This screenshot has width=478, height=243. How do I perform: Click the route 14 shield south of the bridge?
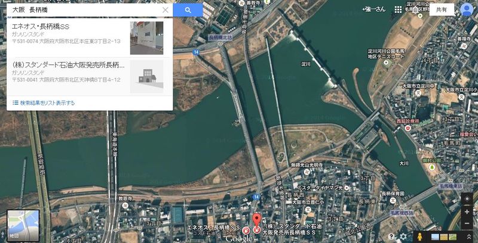pyautogui.click(x=256, y=197)
